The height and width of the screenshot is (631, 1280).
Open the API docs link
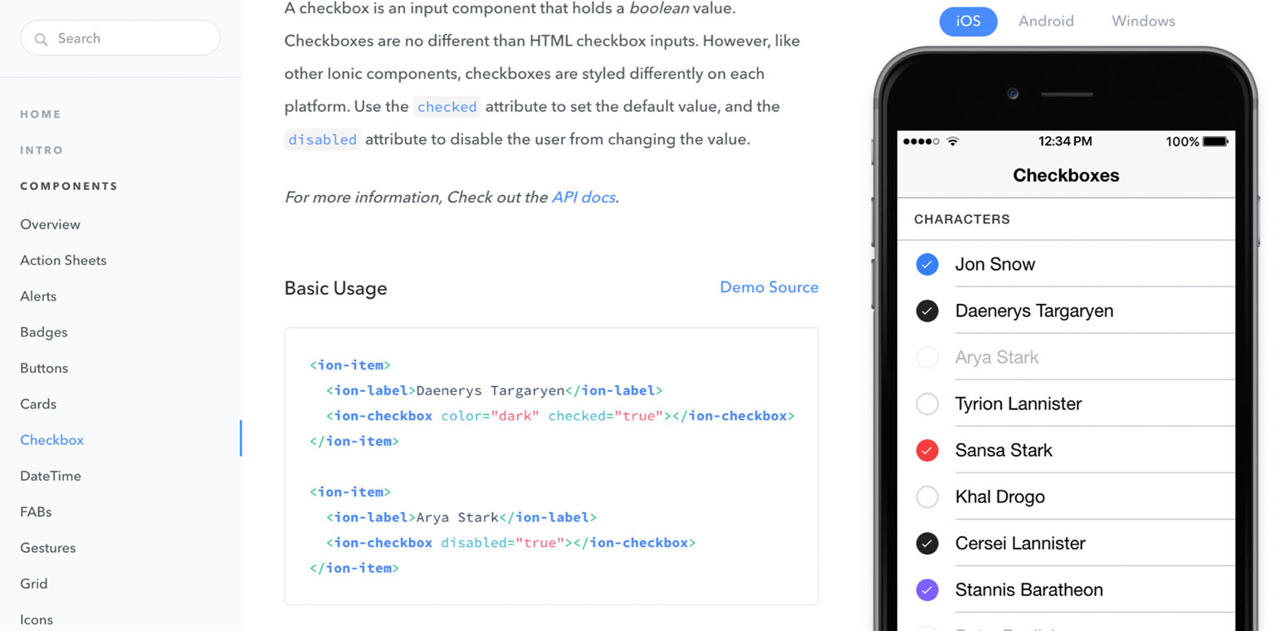click(584, 197)
